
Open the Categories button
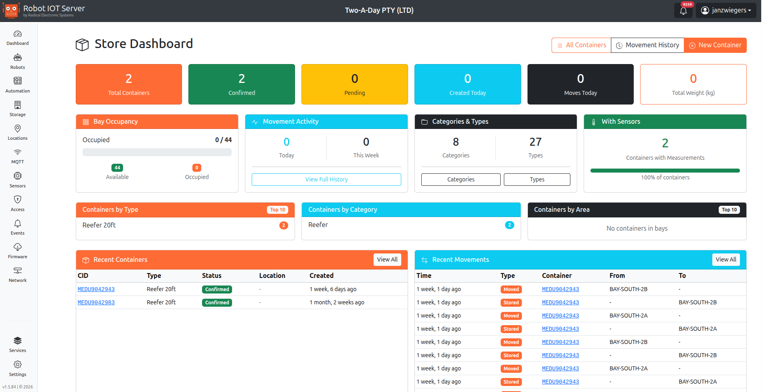(x=461, y=179)
